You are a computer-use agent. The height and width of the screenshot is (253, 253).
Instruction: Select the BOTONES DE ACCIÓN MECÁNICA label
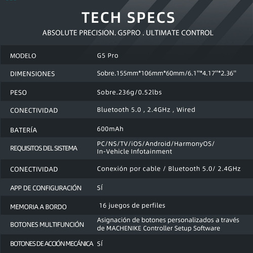coord(52,243)
